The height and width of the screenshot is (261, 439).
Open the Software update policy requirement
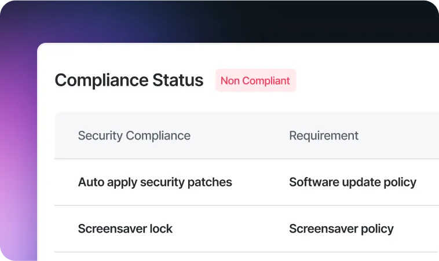coord(353,182)
